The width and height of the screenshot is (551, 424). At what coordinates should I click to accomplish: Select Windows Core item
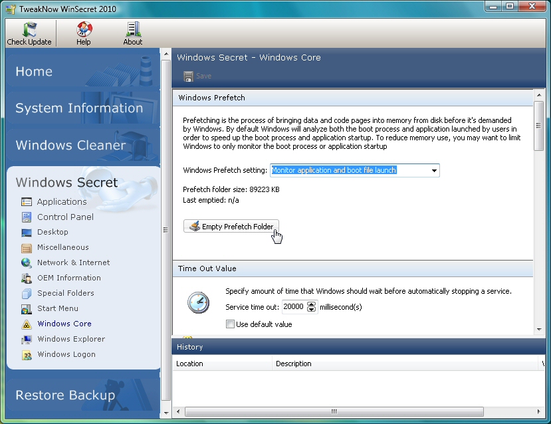pos(64,324)
